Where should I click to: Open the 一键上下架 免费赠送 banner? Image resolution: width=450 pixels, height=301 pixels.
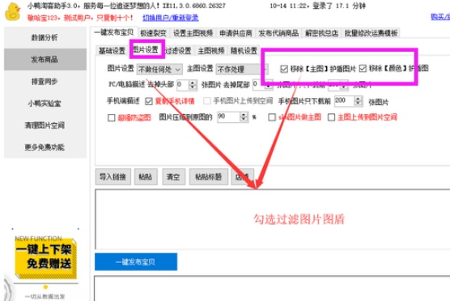[x=45, y=257]
